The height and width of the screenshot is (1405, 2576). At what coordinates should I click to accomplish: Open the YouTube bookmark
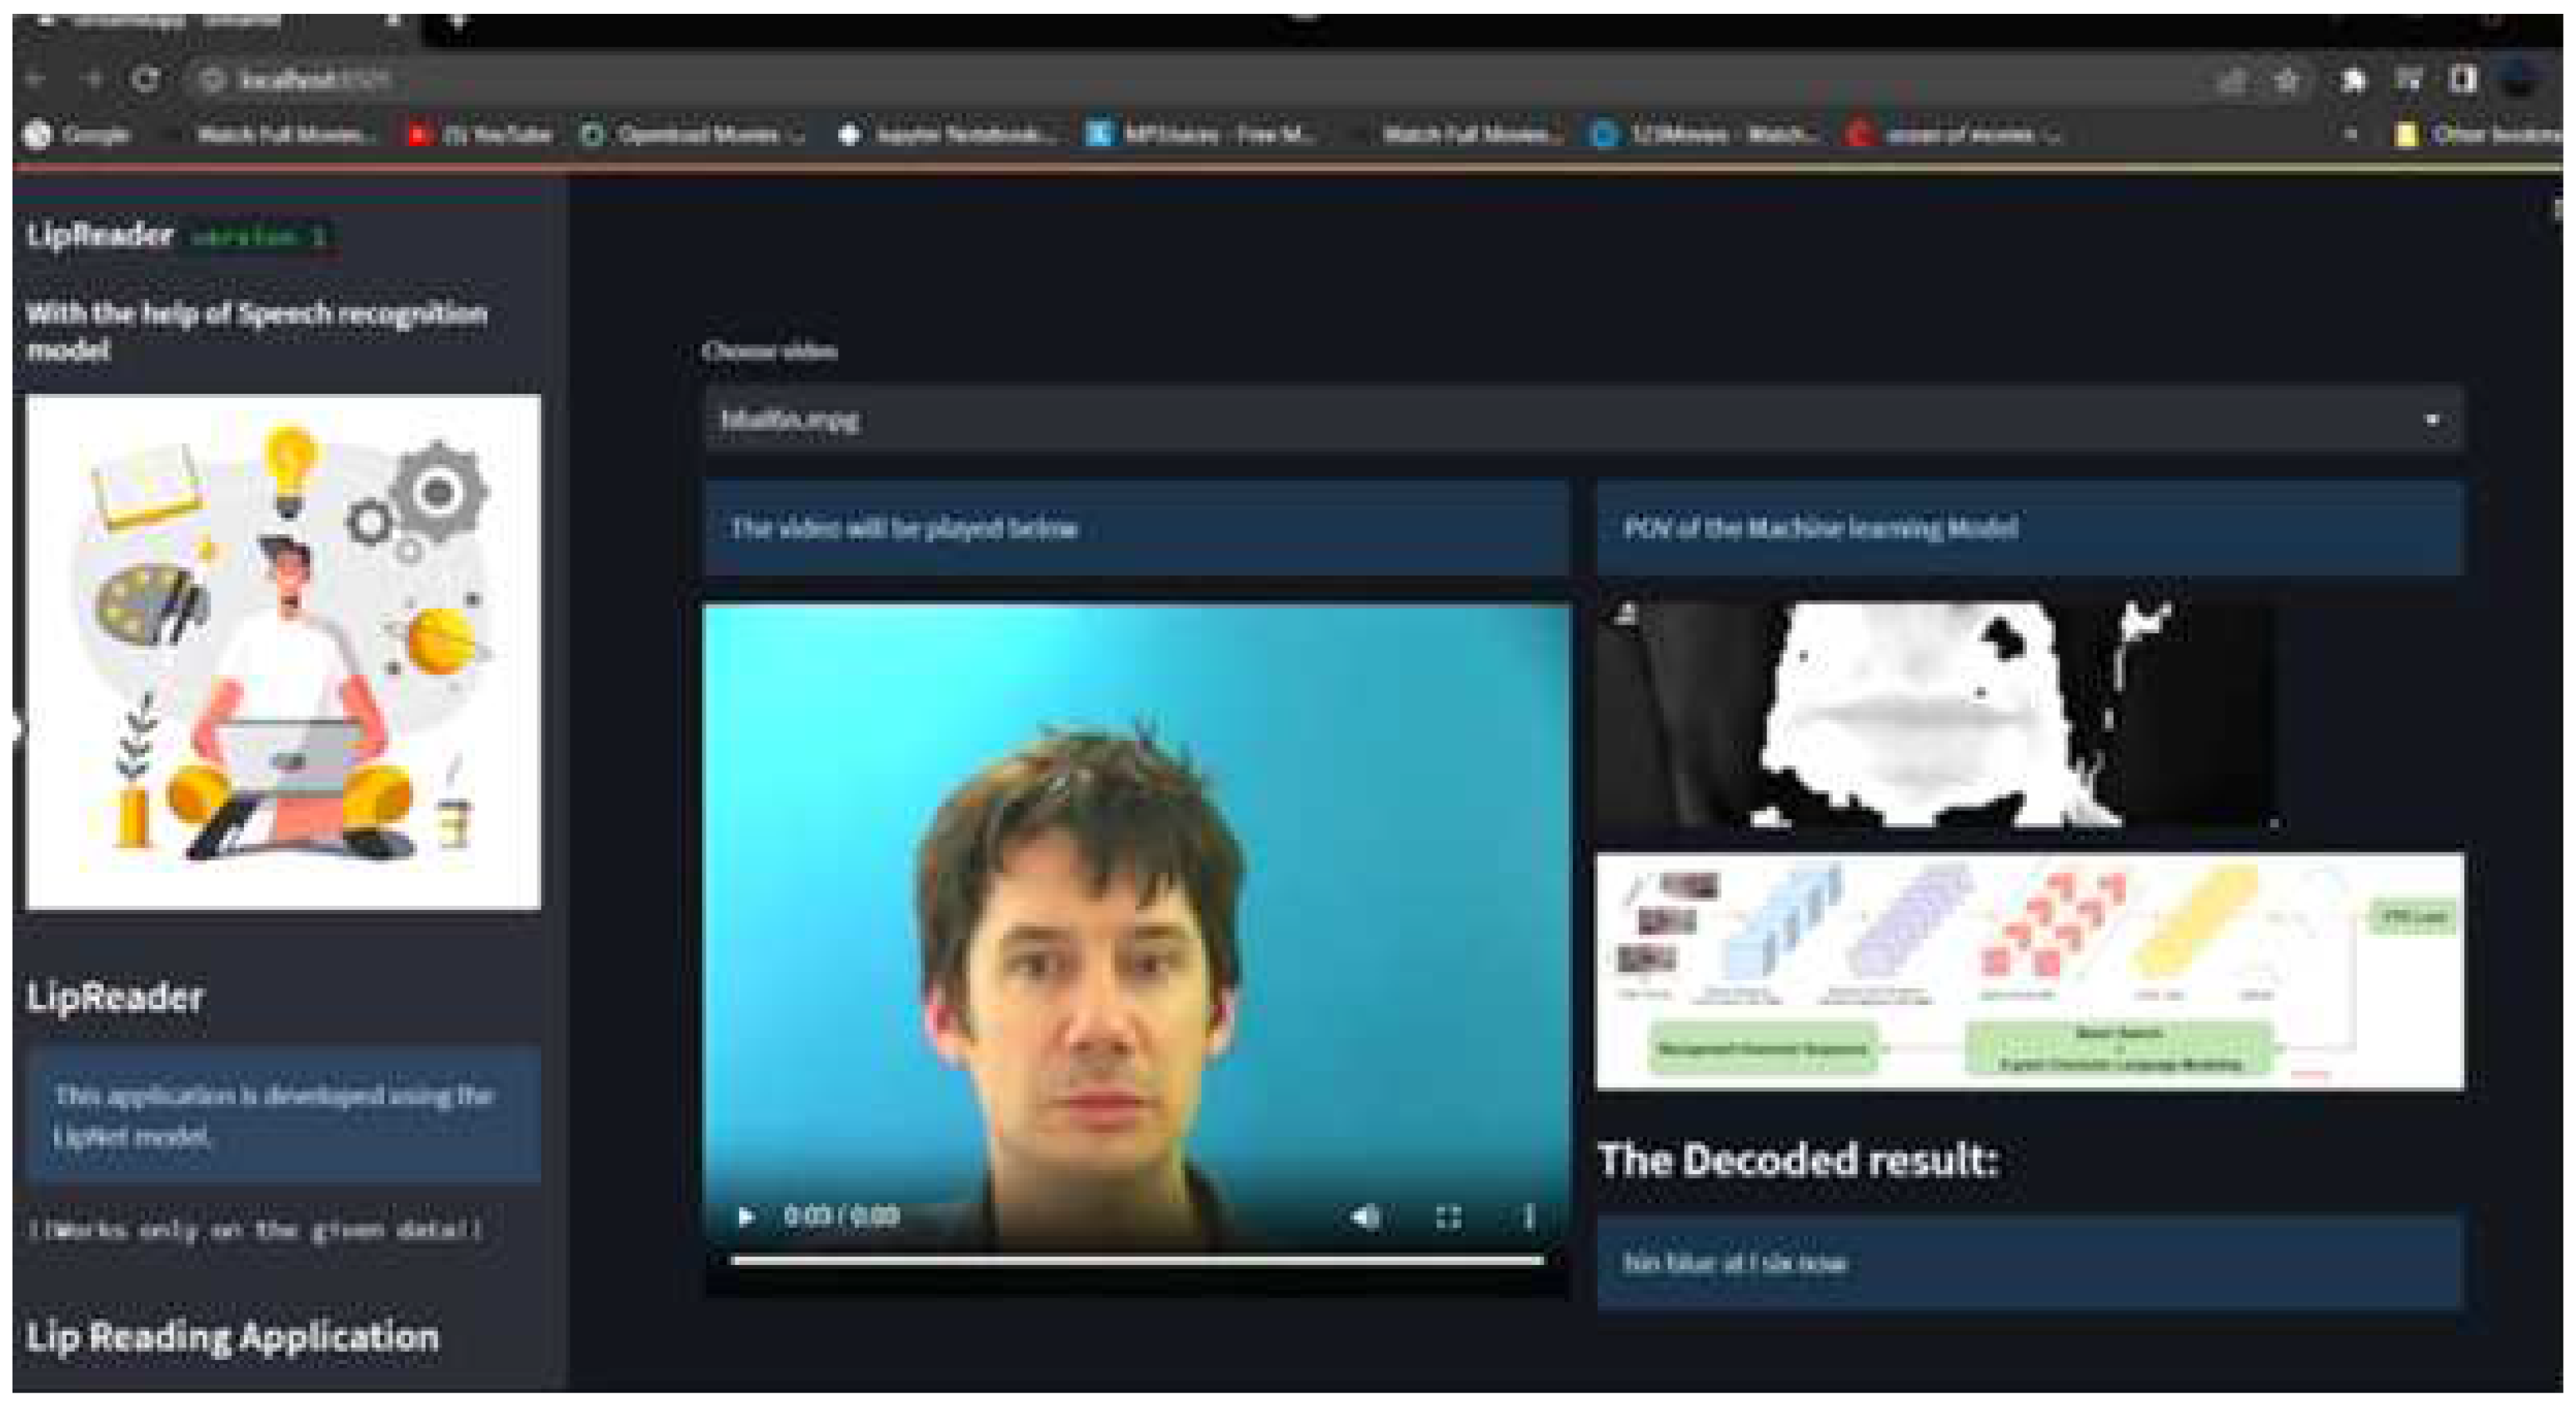pos(482,134)
